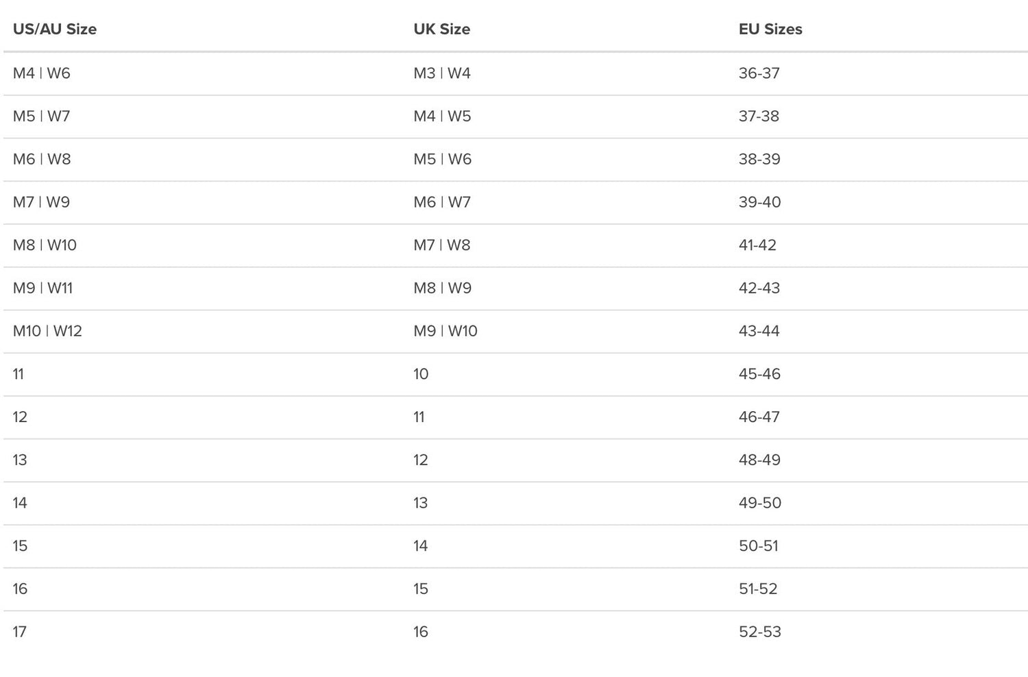Click EU size 45-46
Screen dimensions: 1028x677
pos(759,374)
